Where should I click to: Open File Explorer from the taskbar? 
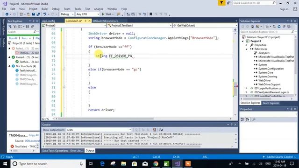123,164
